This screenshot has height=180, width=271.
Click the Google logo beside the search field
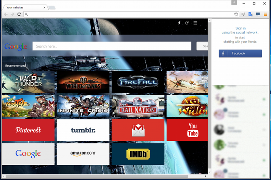[16, 47]
